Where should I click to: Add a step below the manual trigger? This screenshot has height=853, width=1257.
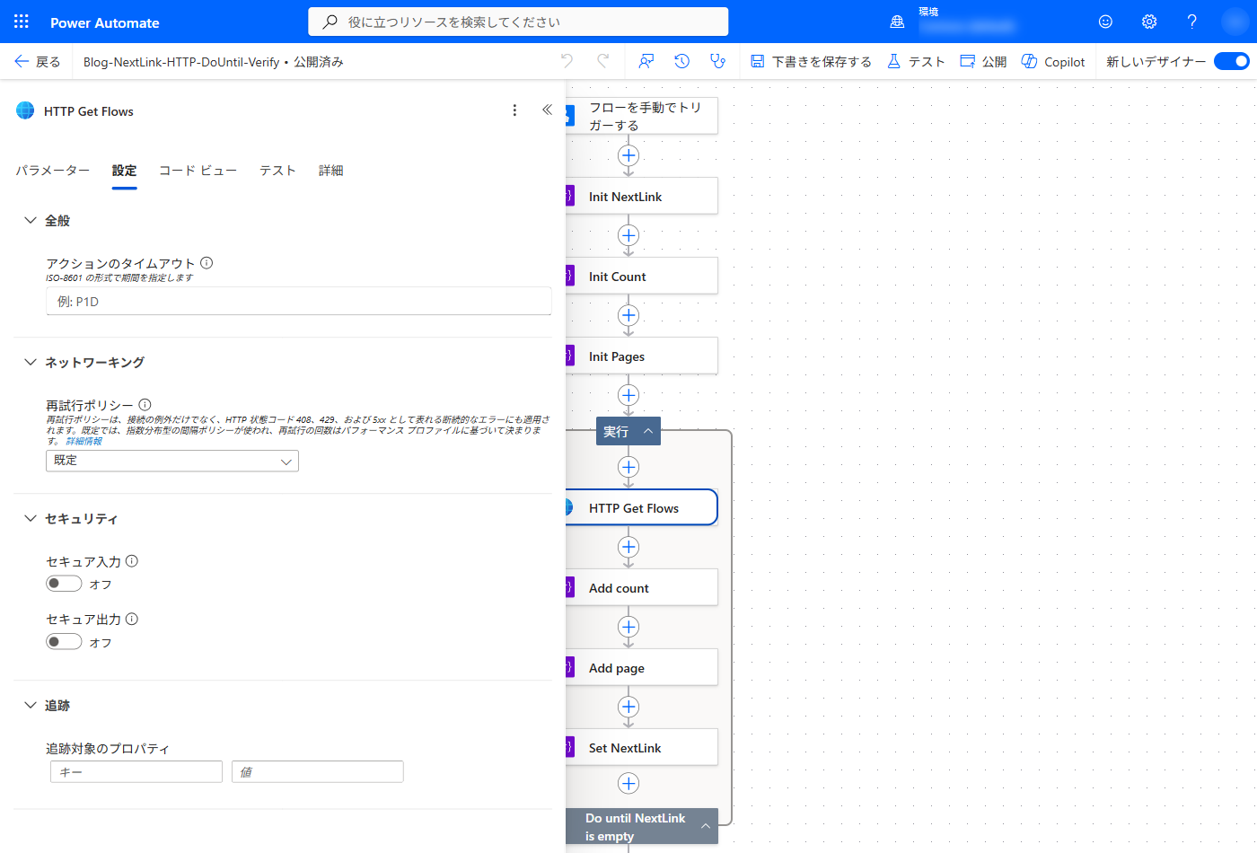[x=628, y=155]
